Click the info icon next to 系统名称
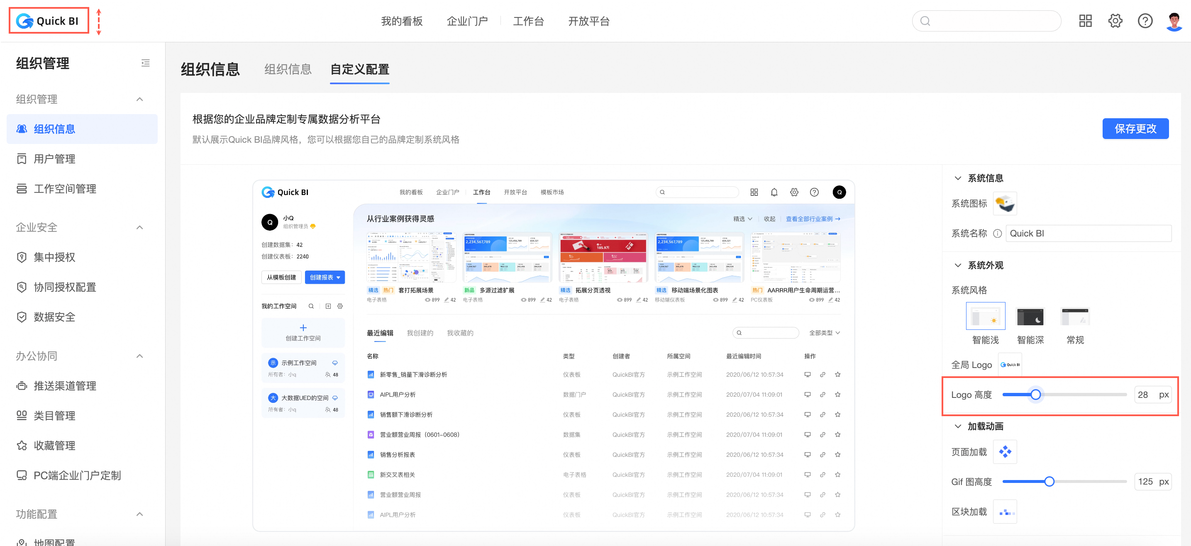The image size is (1191, 546). pyautogui.click(x=997, y=234)
